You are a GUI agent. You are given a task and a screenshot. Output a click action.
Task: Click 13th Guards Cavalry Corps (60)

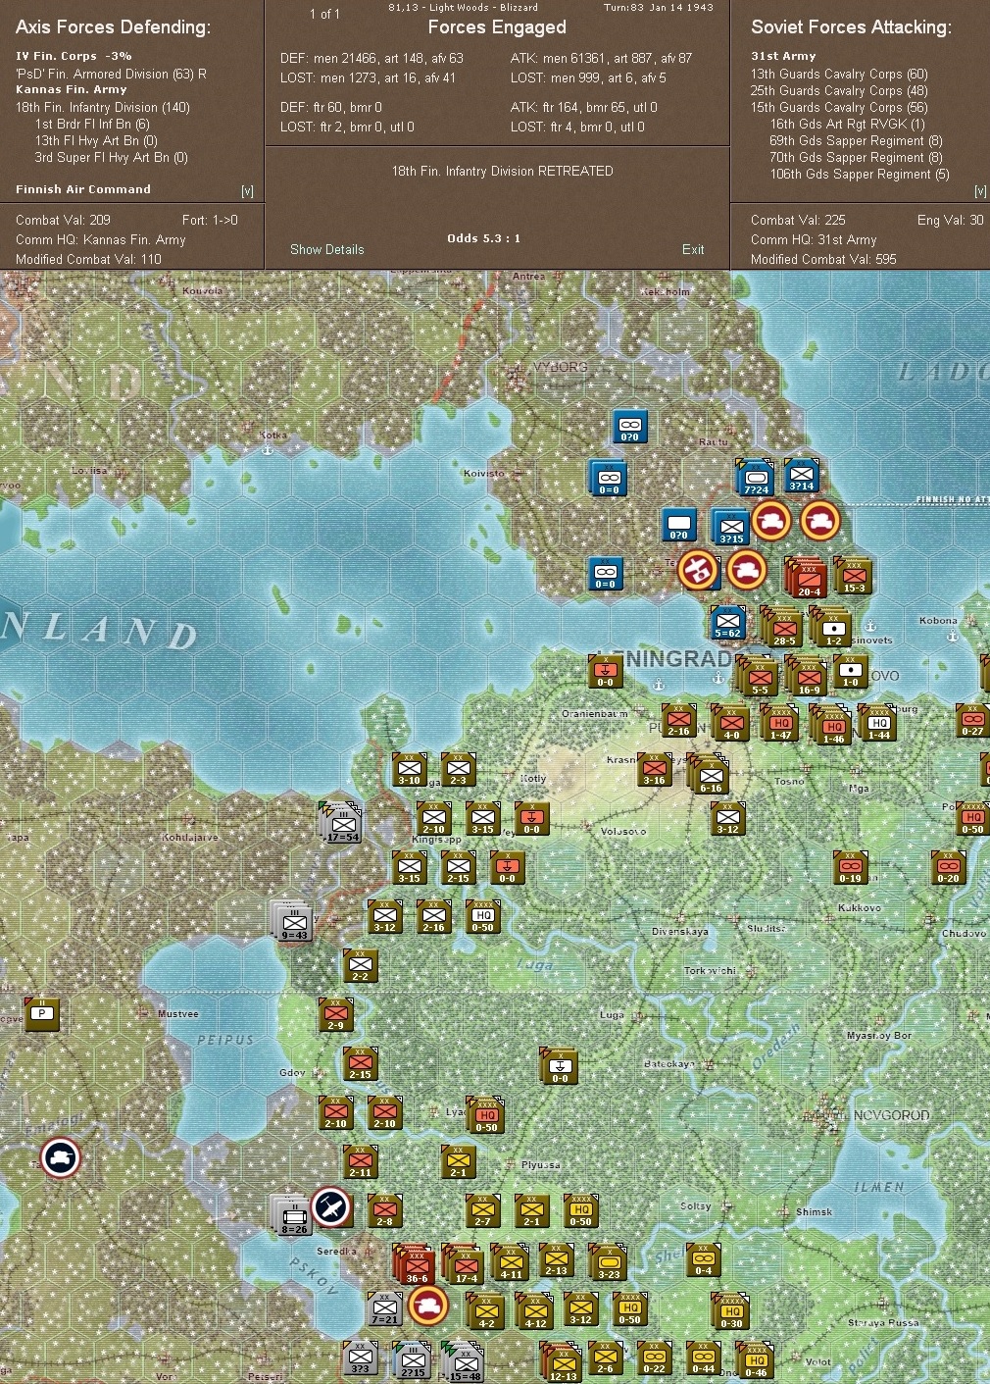[x=839, y=75]
